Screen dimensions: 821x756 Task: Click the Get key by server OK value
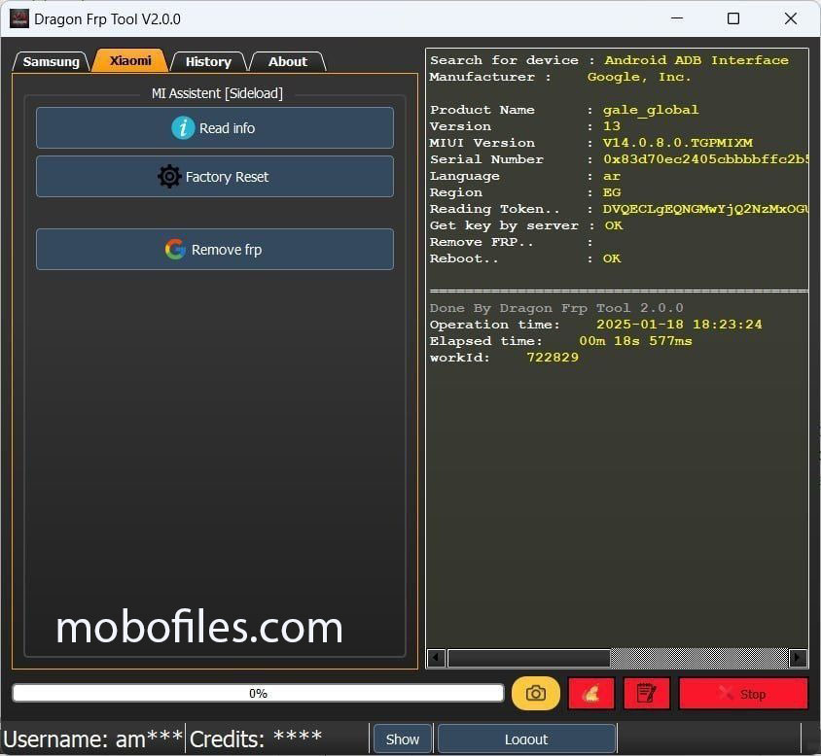tap(614, 225)
